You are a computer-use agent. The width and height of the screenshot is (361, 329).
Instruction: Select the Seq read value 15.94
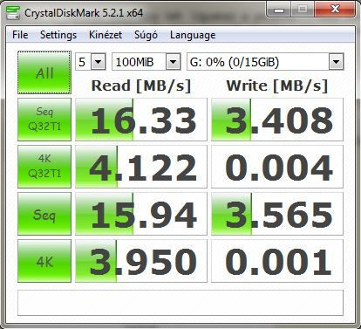point(141,214)
